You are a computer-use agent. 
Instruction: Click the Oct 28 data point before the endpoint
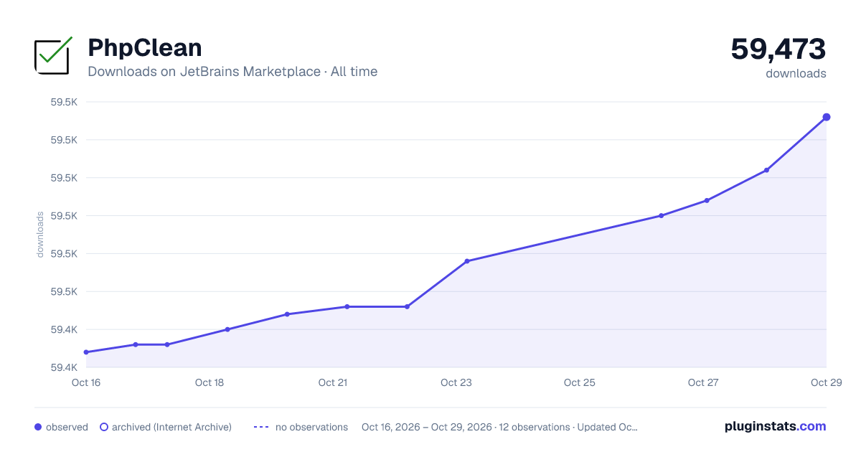[767, 170]
